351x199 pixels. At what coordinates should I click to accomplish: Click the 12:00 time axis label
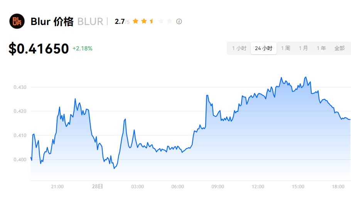pyautogui.click(x=258, y=187)
